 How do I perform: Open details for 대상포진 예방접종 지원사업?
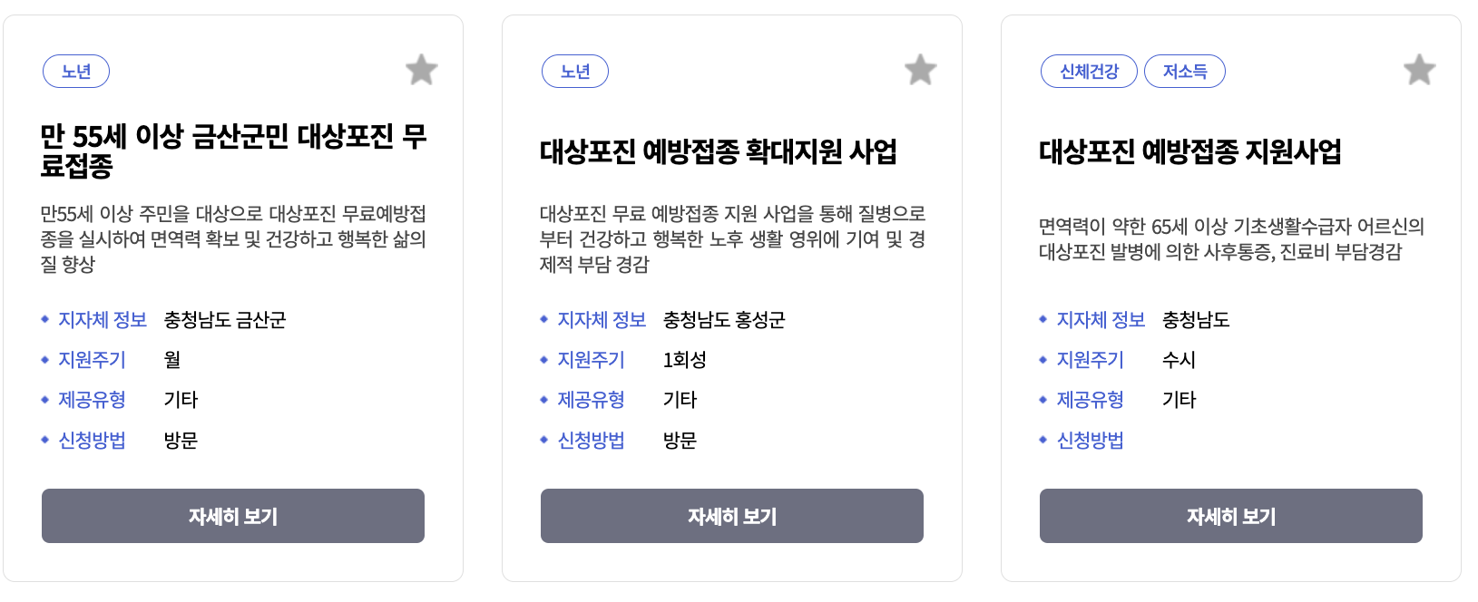tap(1230, 516)
